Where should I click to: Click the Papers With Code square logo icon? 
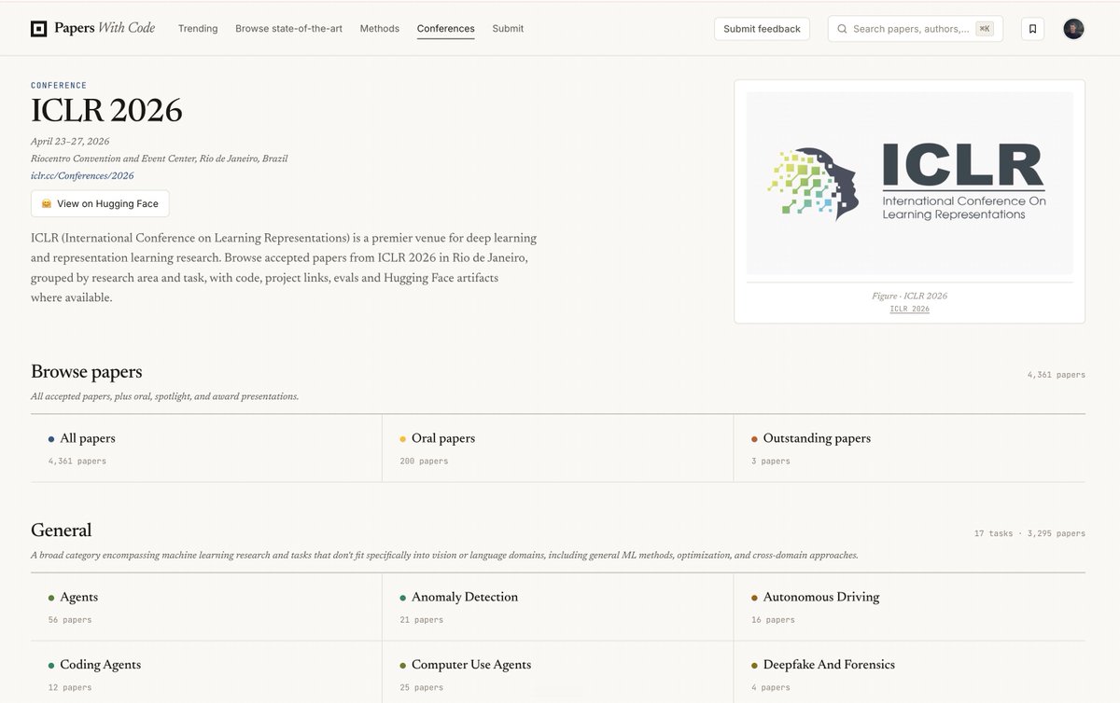click(38, 28)
